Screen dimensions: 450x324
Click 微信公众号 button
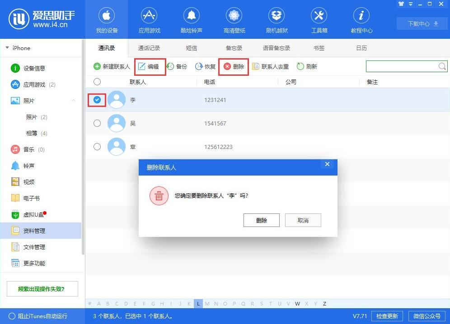pos(427,316)
